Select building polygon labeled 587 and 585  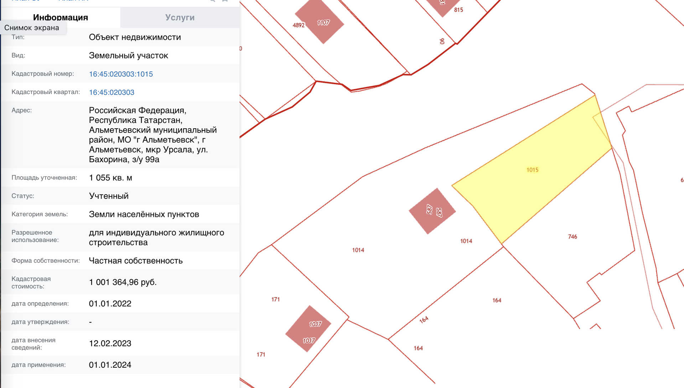pyautogui.click(x=432, y=211)
